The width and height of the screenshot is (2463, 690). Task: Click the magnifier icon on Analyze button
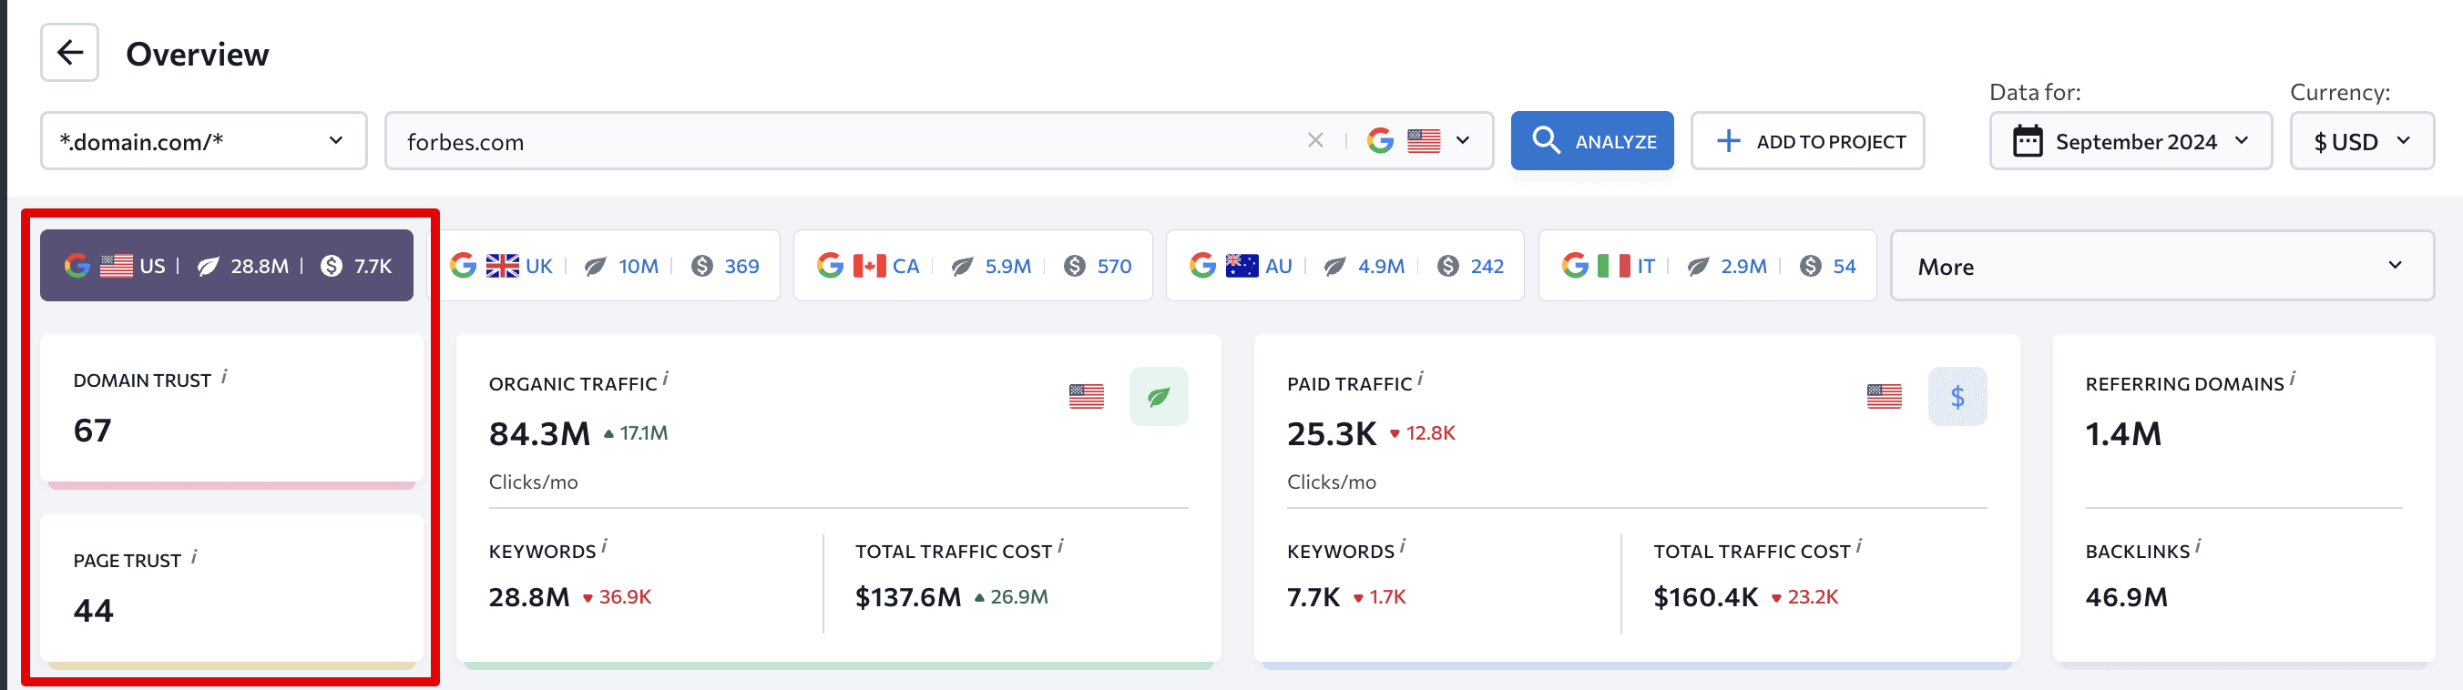point(1546,139)
